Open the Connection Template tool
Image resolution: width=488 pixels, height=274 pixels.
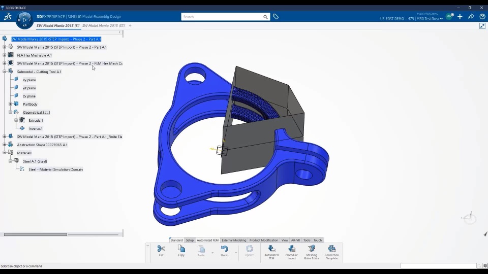coord(332,251)
